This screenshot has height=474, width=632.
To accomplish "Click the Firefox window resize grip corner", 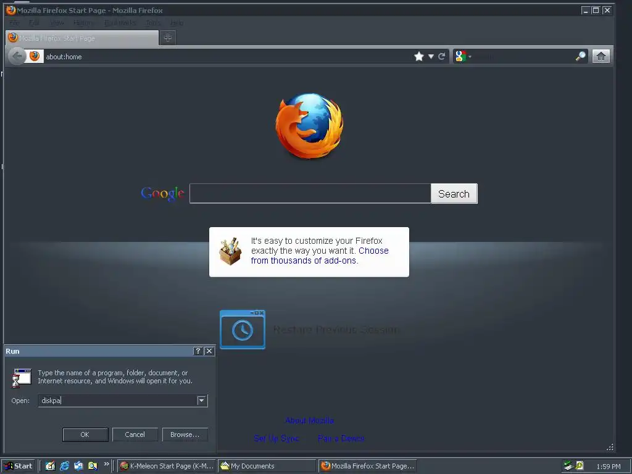I will [610, 447].
